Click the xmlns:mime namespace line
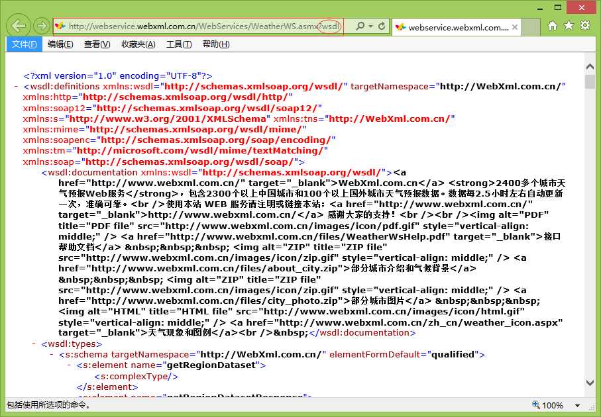 point(164,130)
